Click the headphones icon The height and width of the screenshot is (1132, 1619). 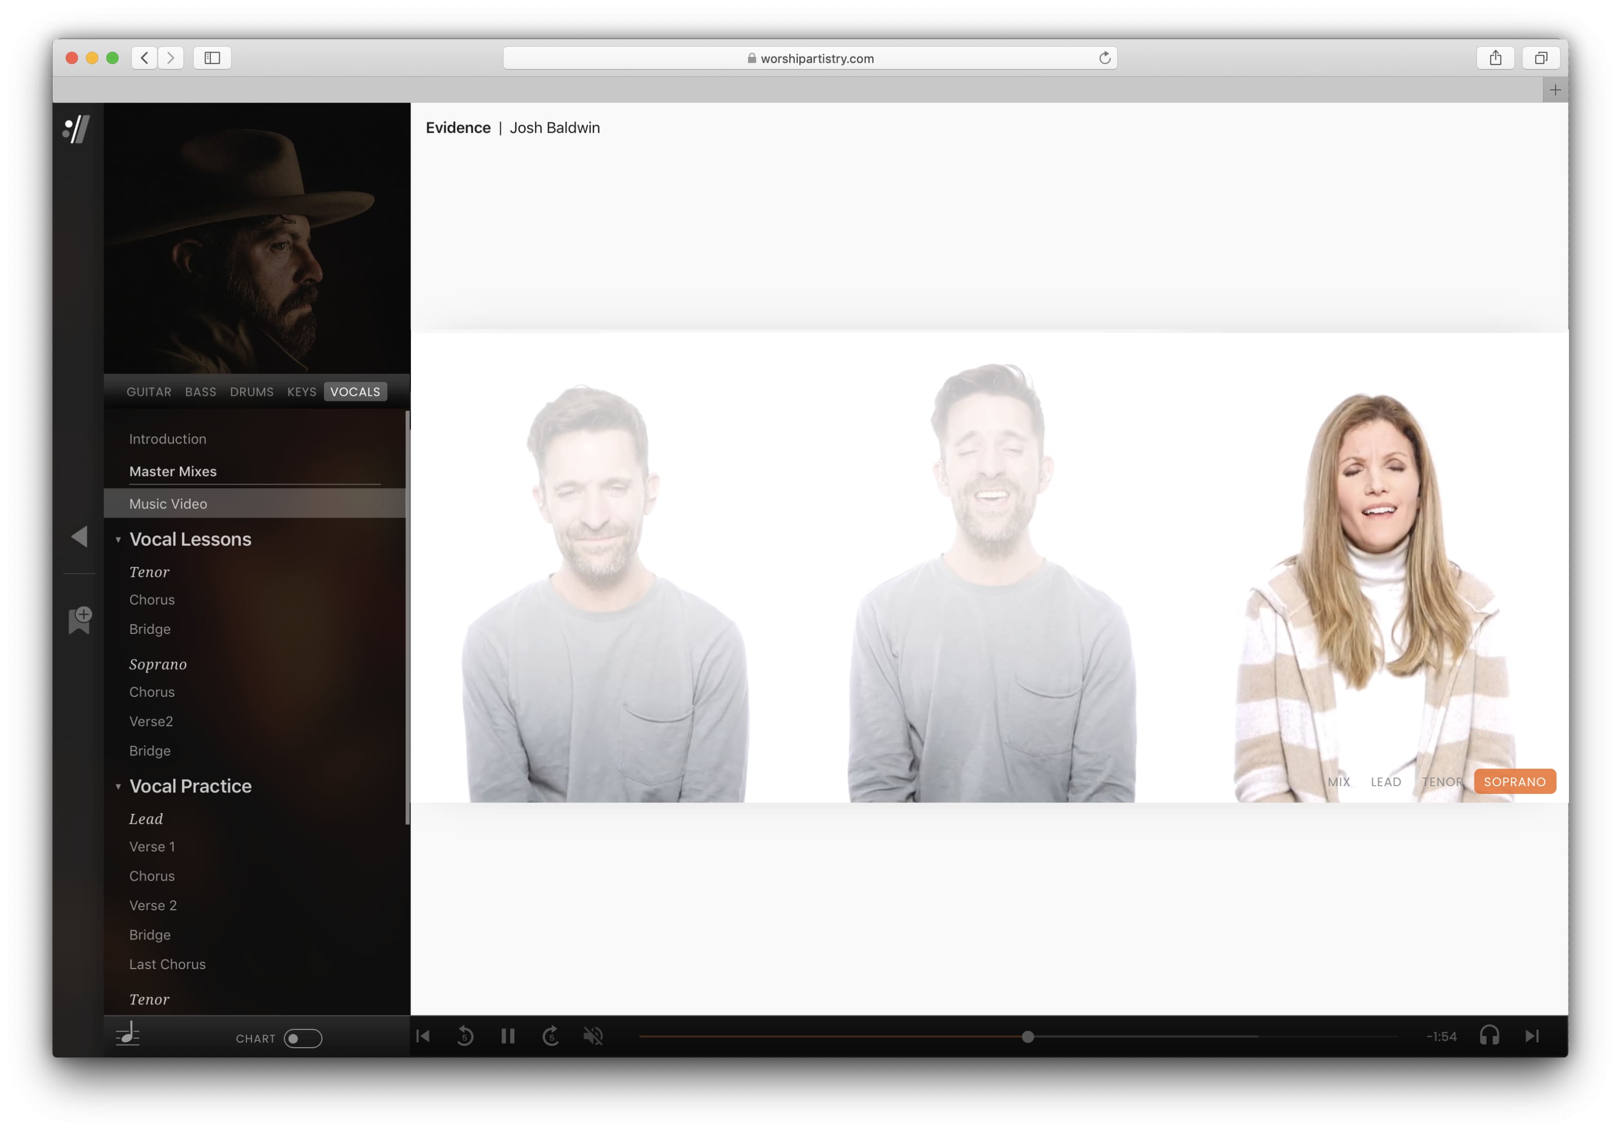tap(1489, 1035)
